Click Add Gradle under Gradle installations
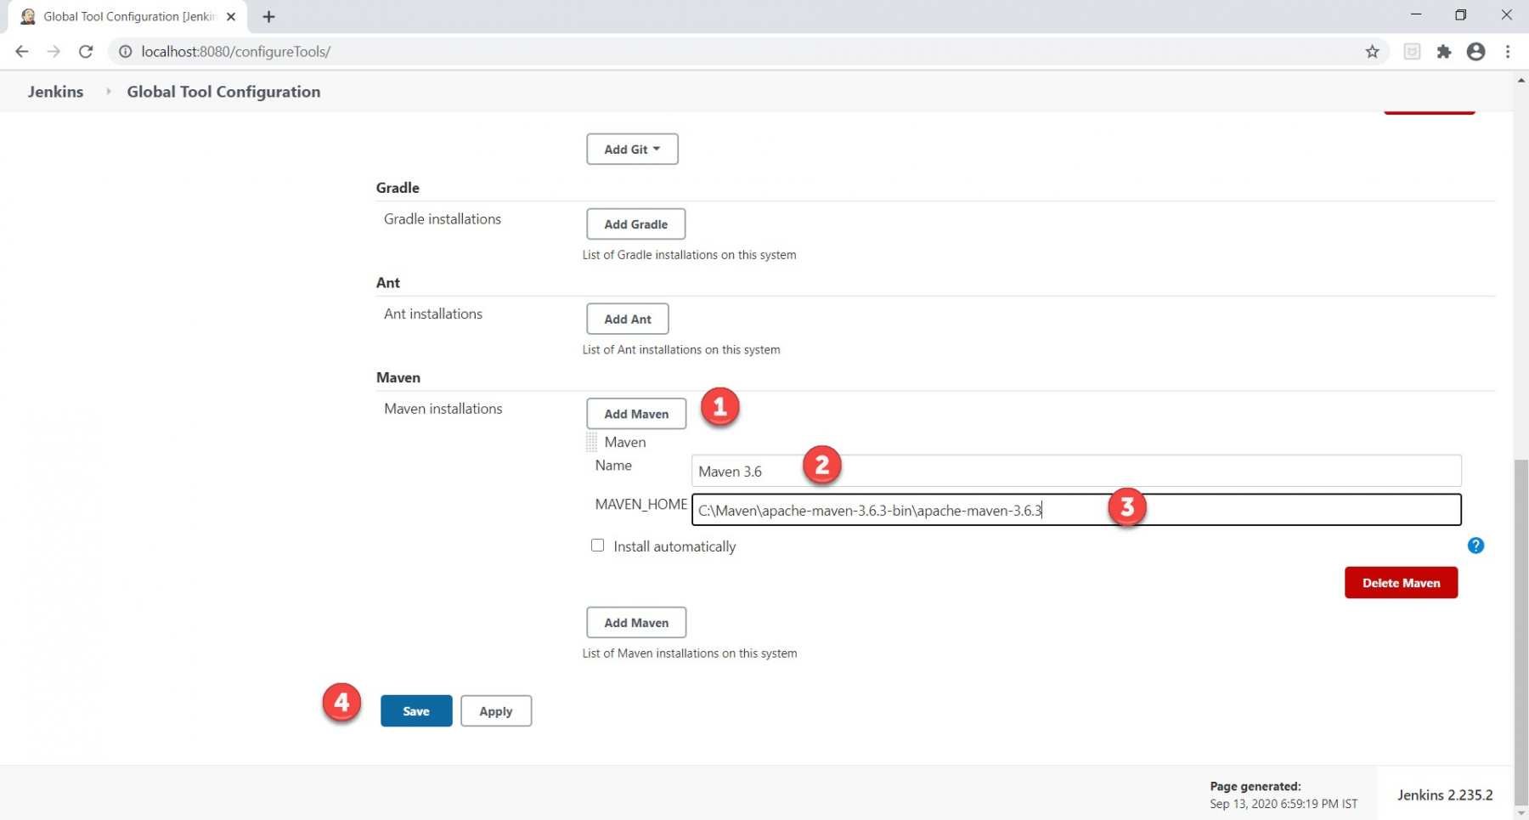The image size is (1529, 820). pyautogui.click(x=635, y=223)
